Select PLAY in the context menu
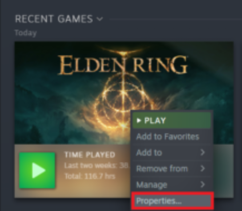The height and width of the screenshot is (211, 242). 172,120
